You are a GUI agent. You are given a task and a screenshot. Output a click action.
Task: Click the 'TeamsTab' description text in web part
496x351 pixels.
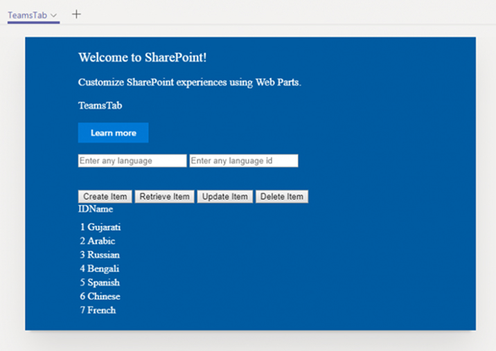[100, 105]
